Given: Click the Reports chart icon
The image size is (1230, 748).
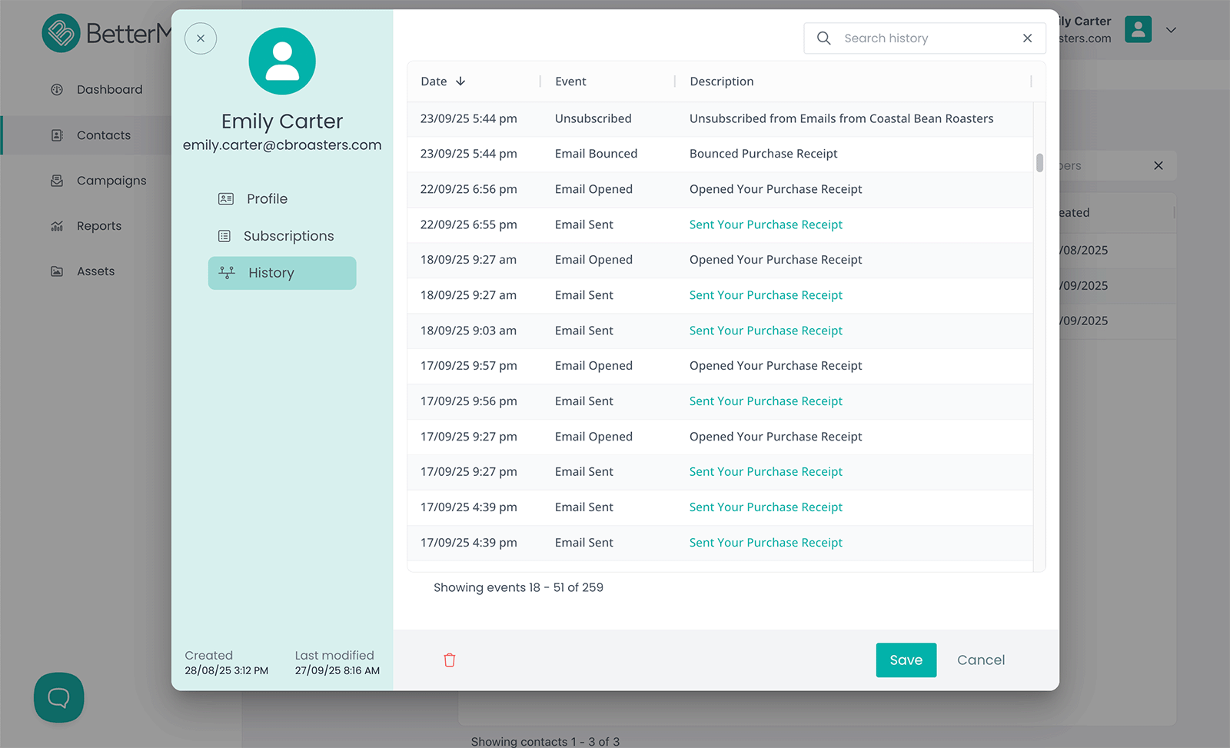Looking at the screenshot, I should [x=57, y=226].
